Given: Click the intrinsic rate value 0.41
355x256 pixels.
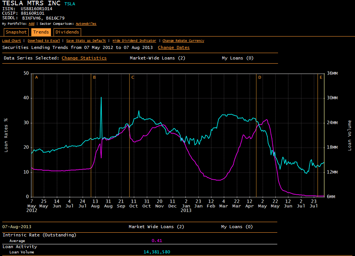Looking at the screenshot, I should click(157, 241).
